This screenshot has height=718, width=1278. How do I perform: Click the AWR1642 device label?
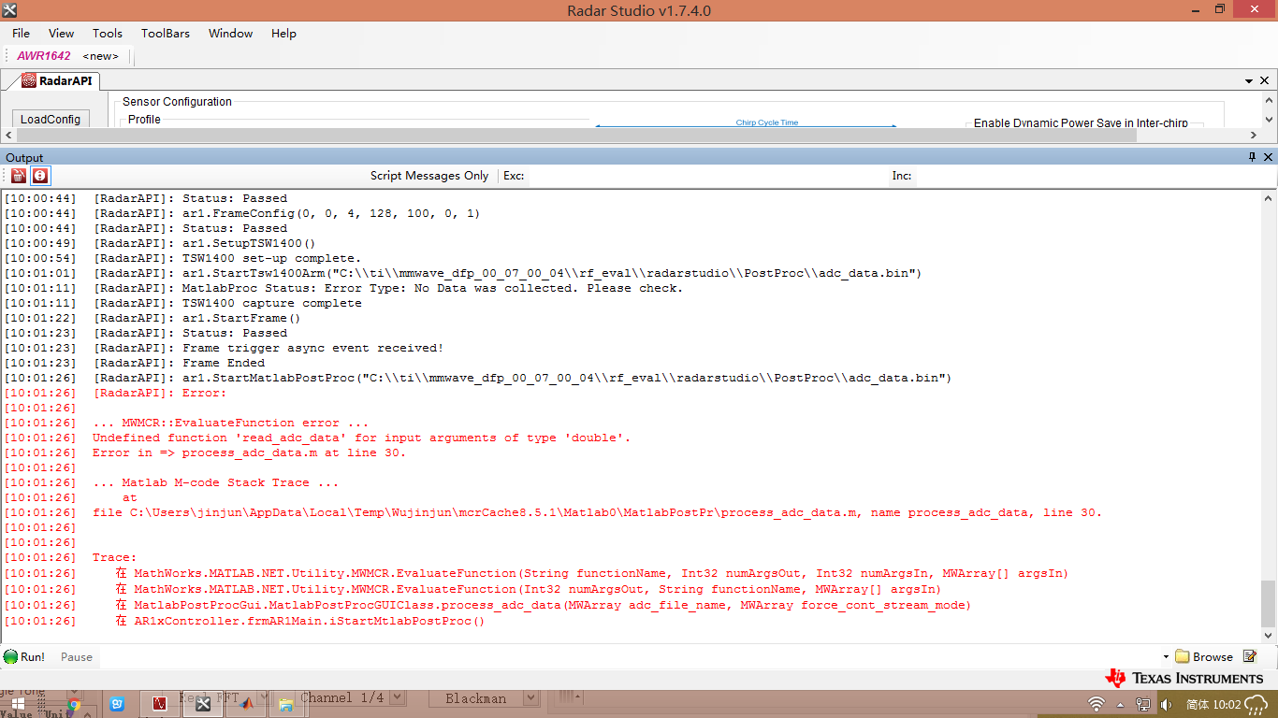coord(44,56)
